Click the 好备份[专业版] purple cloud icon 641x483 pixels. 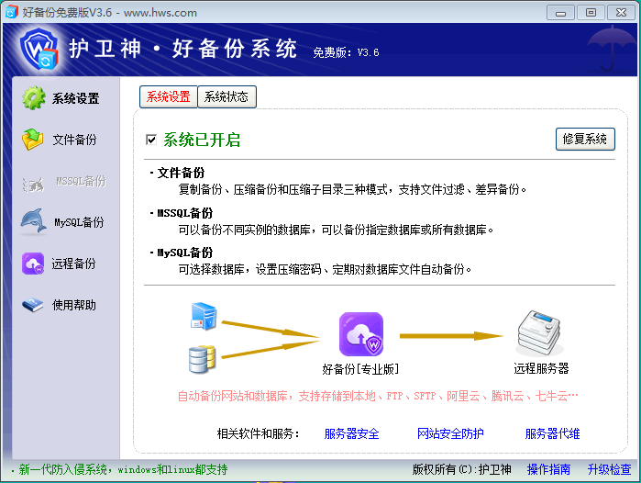(360, 334)
